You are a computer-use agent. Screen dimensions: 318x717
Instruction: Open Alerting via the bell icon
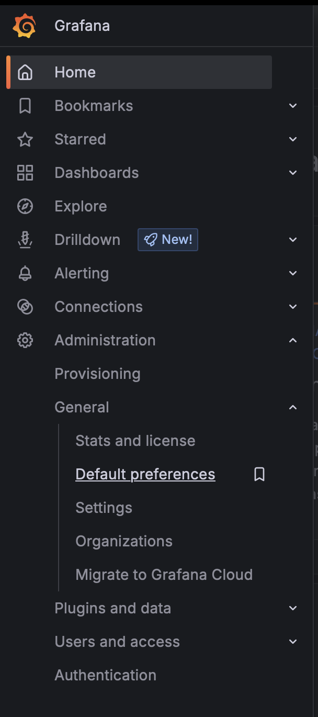pyautogui.click(x=25, y=273)
